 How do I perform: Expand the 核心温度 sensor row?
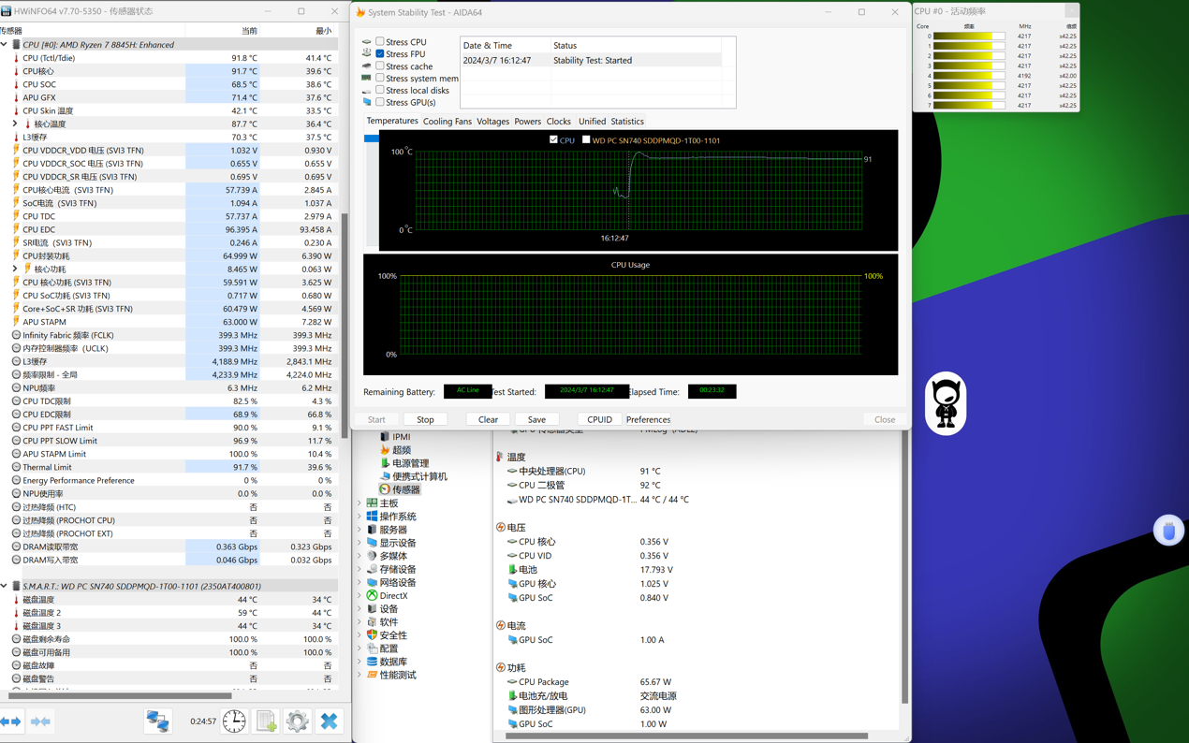tap(15, 124)
